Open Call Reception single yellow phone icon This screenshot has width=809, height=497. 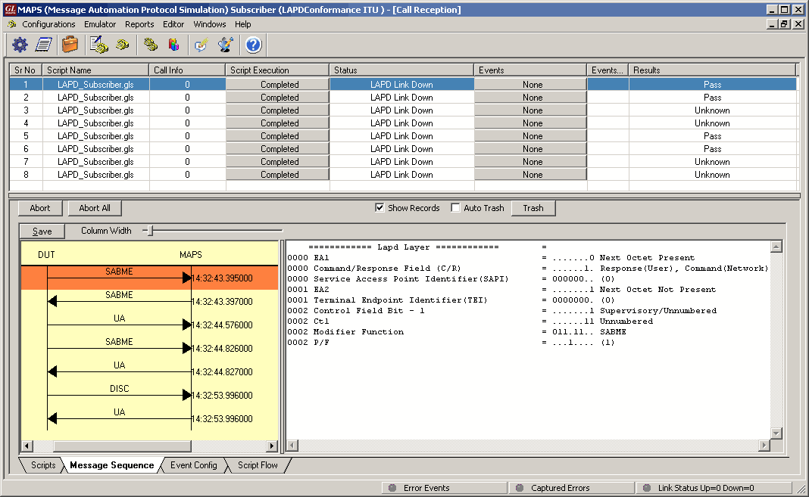tap(122, 45)
